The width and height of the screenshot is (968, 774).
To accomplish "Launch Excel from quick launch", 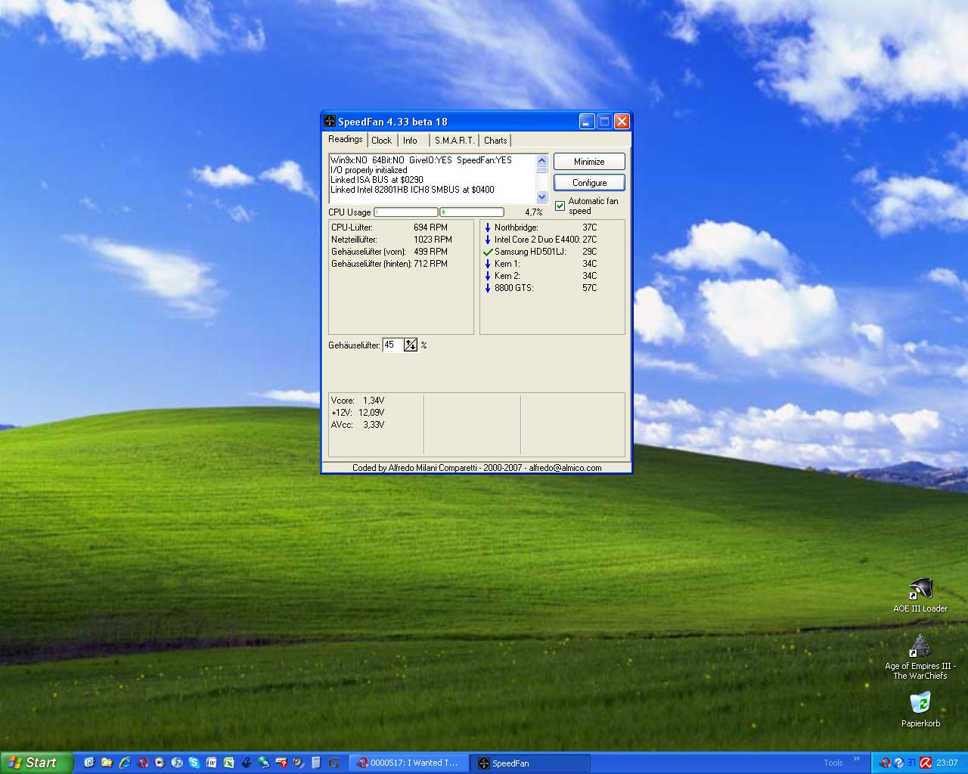I will [229, 763].
